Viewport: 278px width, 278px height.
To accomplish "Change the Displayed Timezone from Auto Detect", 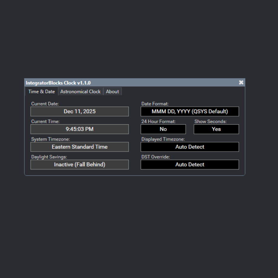I will 190,147.
